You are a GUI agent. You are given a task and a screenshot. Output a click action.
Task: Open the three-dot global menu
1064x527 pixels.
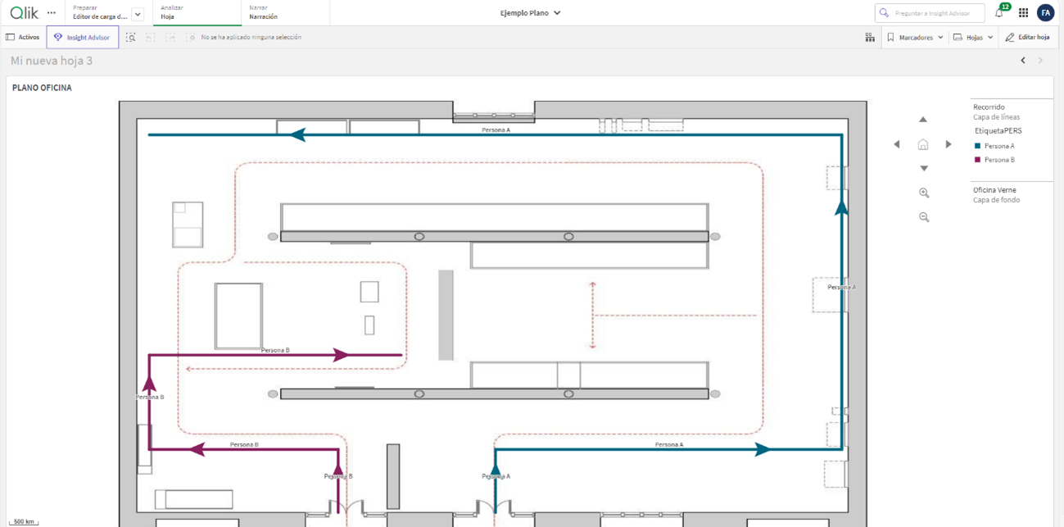tap(52, 12)
